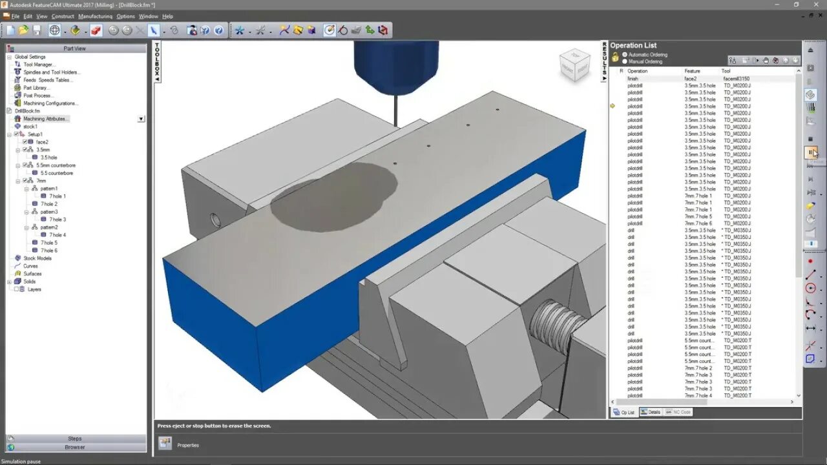Toggle the 5.5mm counterbore checkbox
The height and width of the screenshot is (465, 827).
[25, 165]
